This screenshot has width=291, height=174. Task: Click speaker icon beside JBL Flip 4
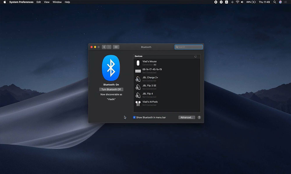pyautogui.click(x=138, y=95)
